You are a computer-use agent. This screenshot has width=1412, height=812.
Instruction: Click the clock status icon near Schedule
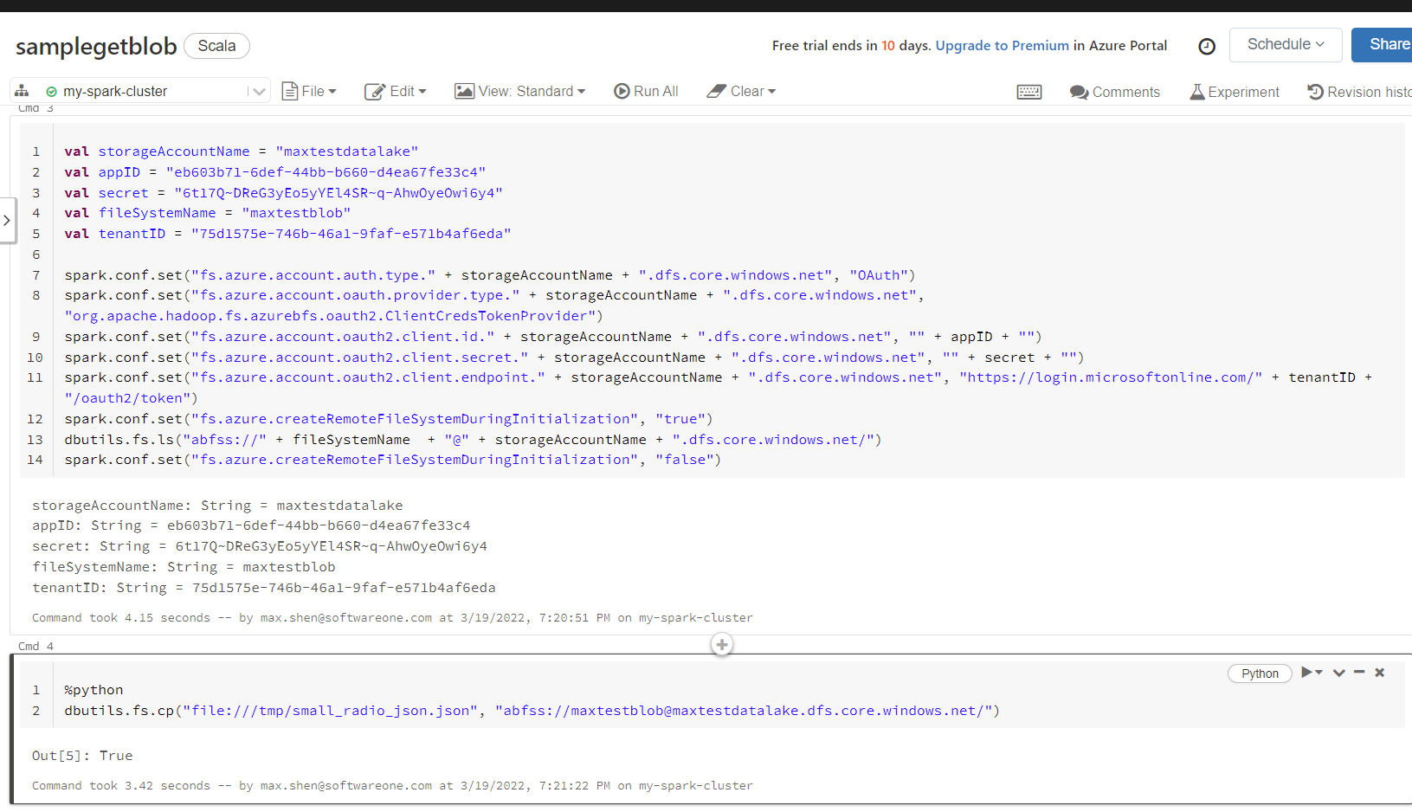(1207, 47)
